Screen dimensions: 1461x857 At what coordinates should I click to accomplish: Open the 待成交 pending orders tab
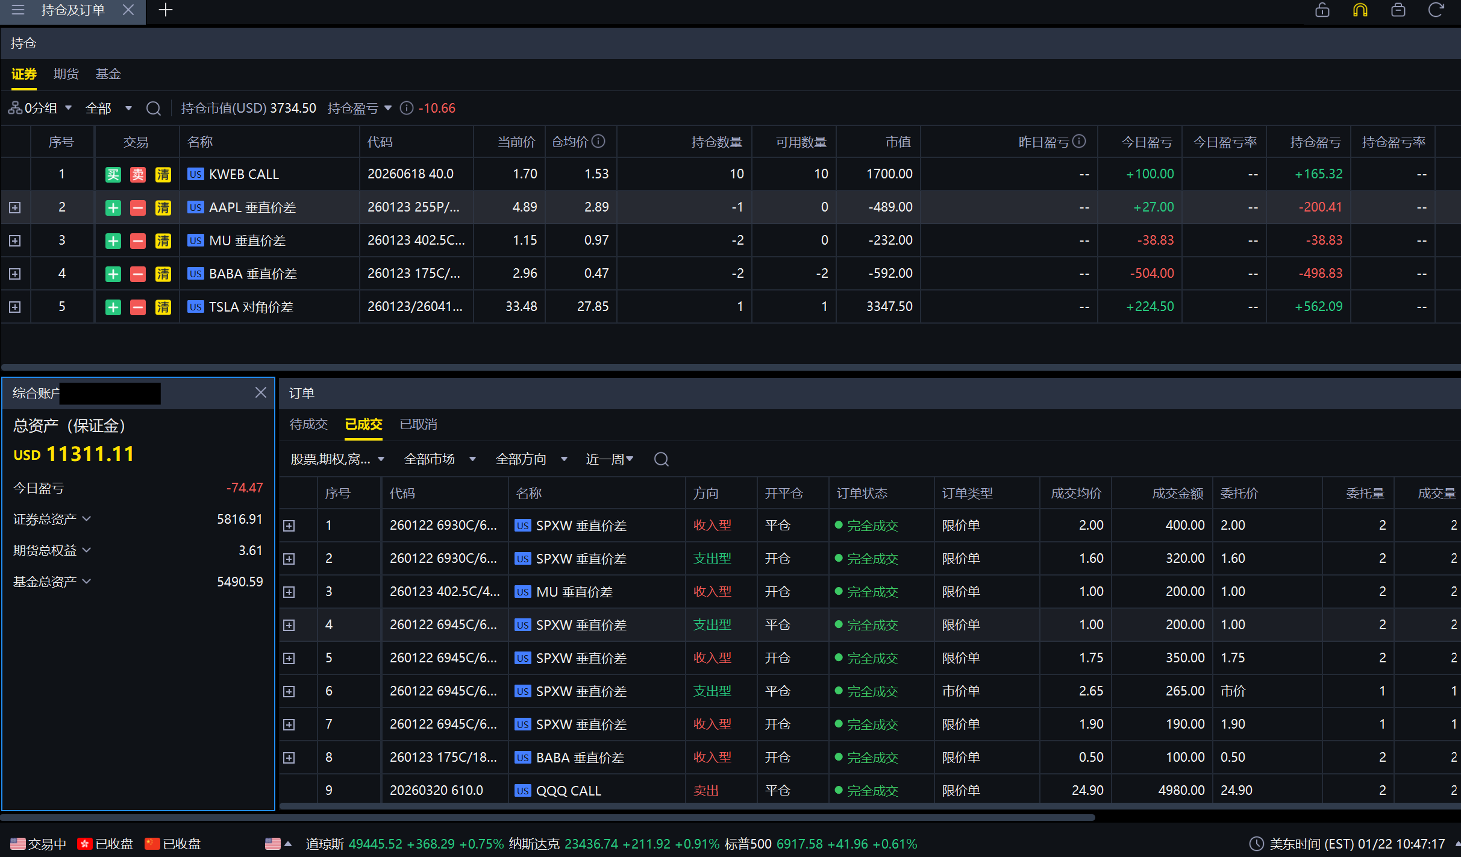[x=308, y=424]
